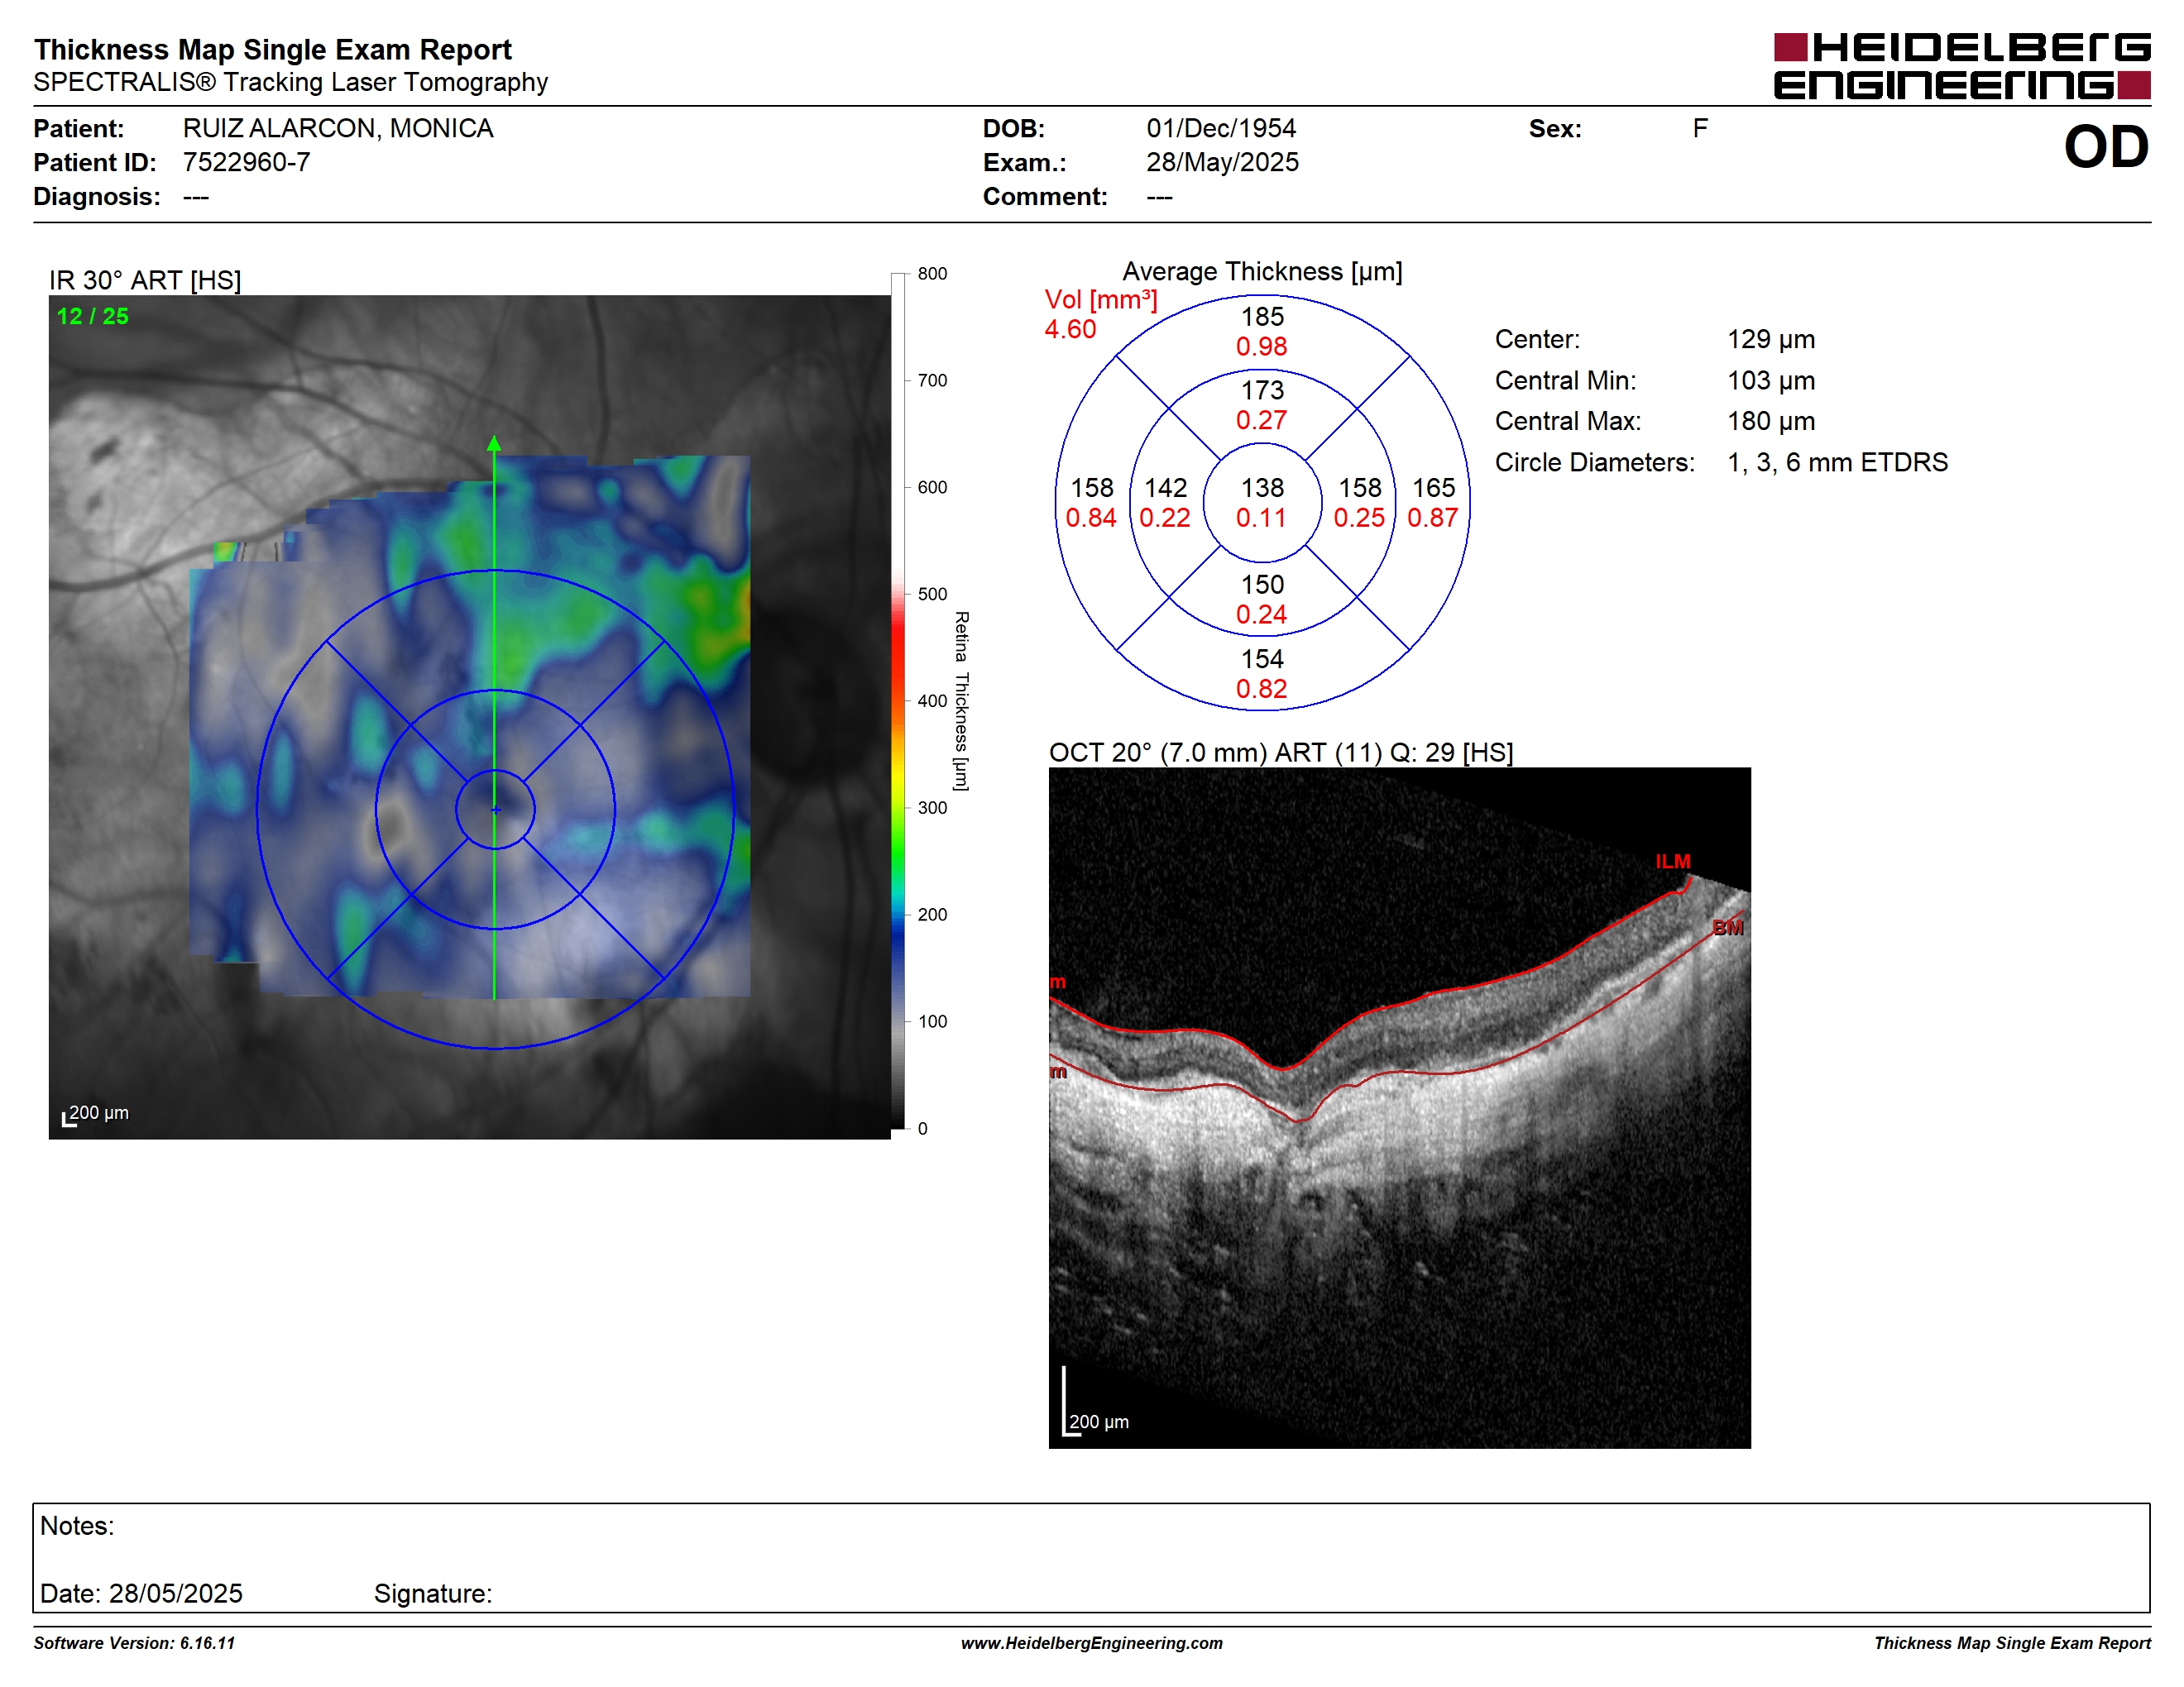
Task: Click the green scan line arrowhead on the fundus
Action: [x=494, y=444]
